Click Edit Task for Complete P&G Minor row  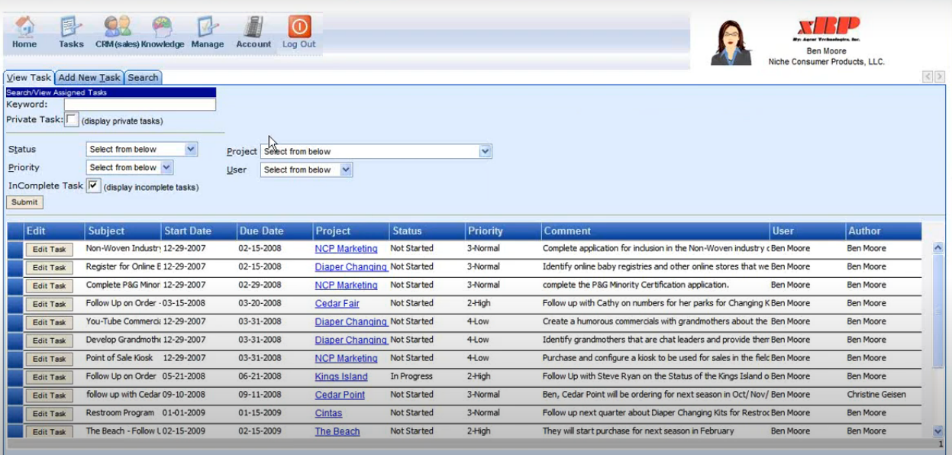[49, 286]
